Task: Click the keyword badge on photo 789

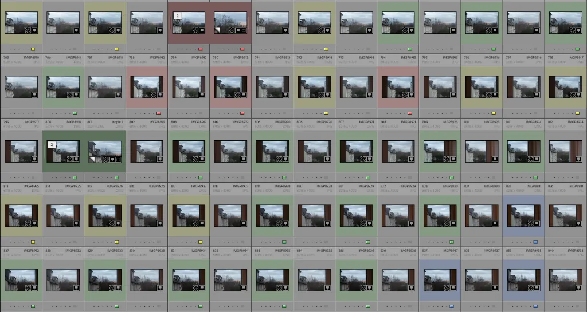Action: (x=202, y=95)
